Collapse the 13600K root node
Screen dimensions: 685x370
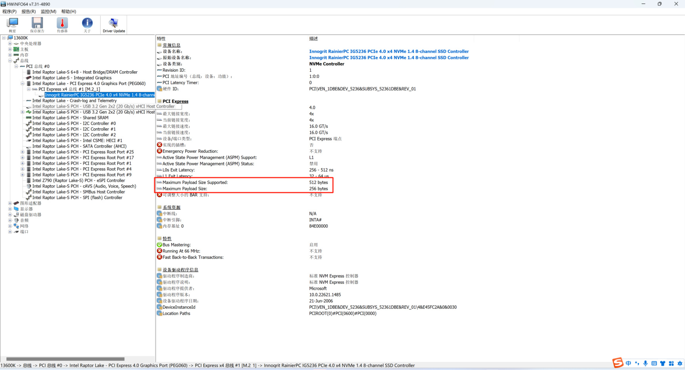[x=4, y=38]
